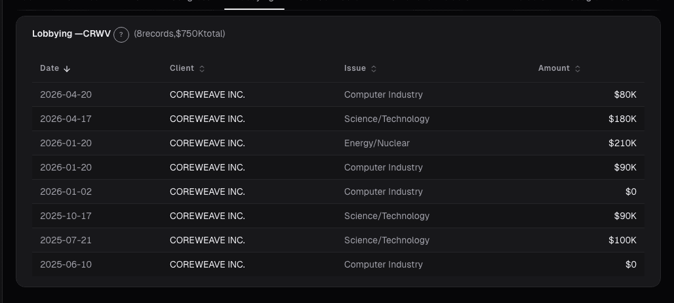
Task: Click COREWEAVE INC. in the 2026-01-02 row
Action: pos(207,192)
